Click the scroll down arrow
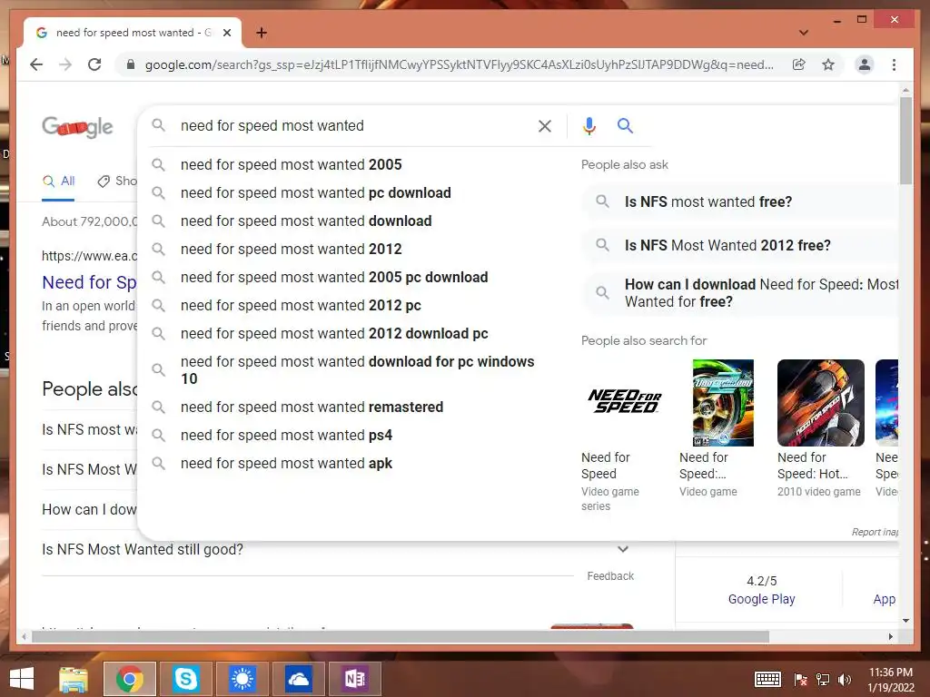Image resolution: width=930 pixels, height=697 pixels. coord(905,621)
